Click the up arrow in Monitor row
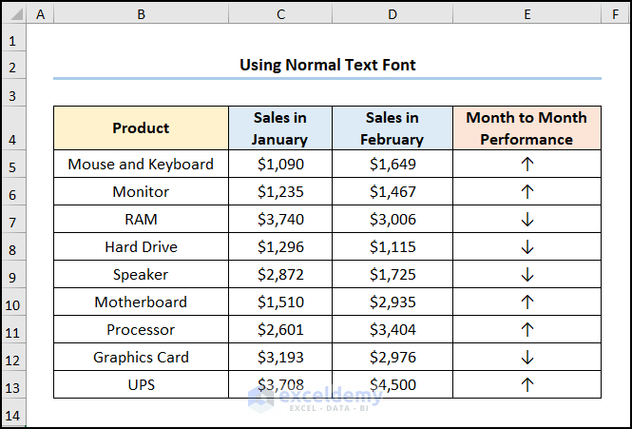632x429 pixels. coord(527,191)
